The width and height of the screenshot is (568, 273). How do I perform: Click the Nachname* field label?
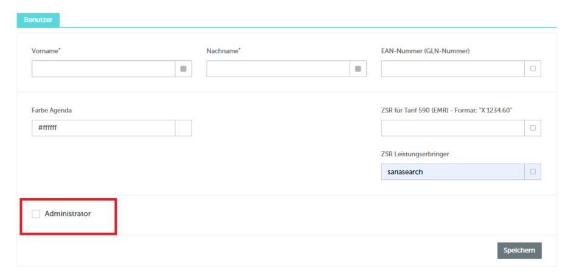[224, 51]
